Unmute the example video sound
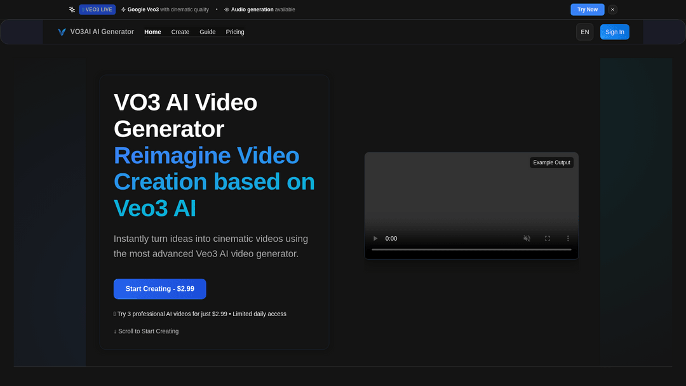The image size is (686, 386). [x=527, y=238]
